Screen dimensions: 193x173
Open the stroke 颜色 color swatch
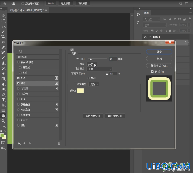click(x=80, y=91)
